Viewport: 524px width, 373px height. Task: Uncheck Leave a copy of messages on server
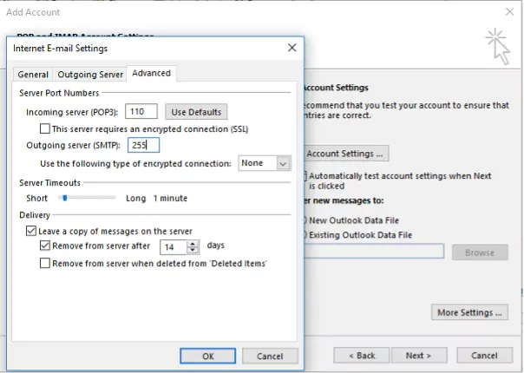(x=32, y=232)
